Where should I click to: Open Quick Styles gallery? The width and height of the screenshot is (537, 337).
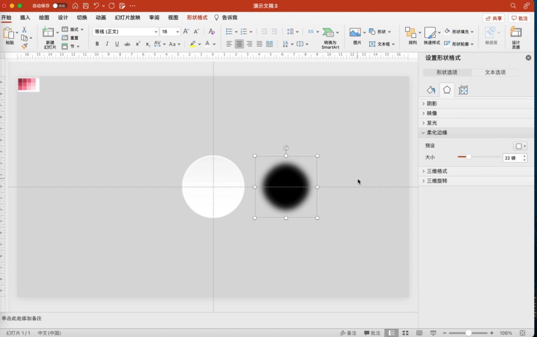click(x=430, y=32)
